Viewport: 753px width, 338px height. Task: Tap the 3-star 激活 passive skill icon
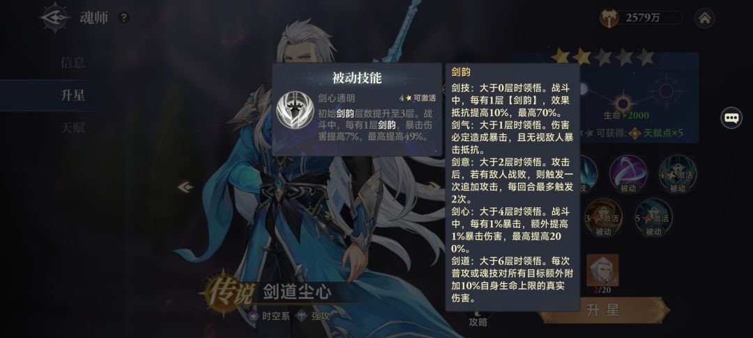(x=603, y=218)
